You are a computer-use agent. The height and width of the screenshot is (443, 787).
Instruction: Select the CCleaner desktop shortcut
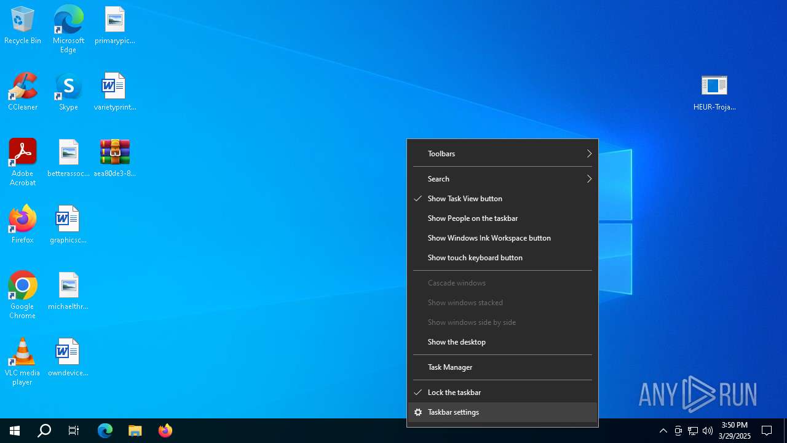[x=23, y=92]
